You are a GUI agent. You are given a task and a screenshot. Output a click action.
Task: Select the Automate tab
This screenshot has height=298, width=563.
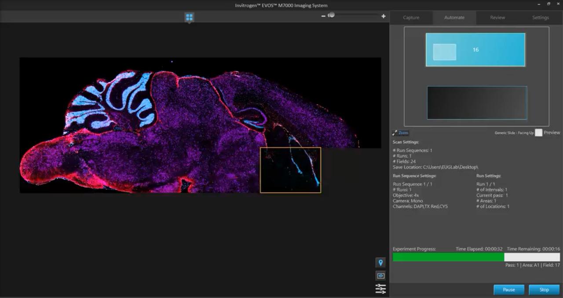point(454,18)
